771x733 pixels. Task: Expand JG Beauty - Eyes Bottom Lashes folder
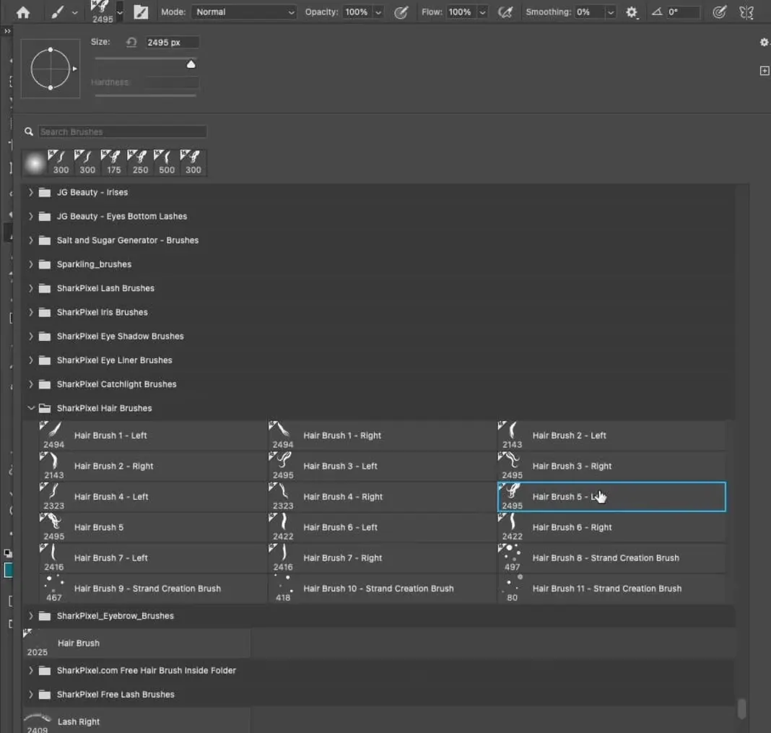(x=30, y=217)
